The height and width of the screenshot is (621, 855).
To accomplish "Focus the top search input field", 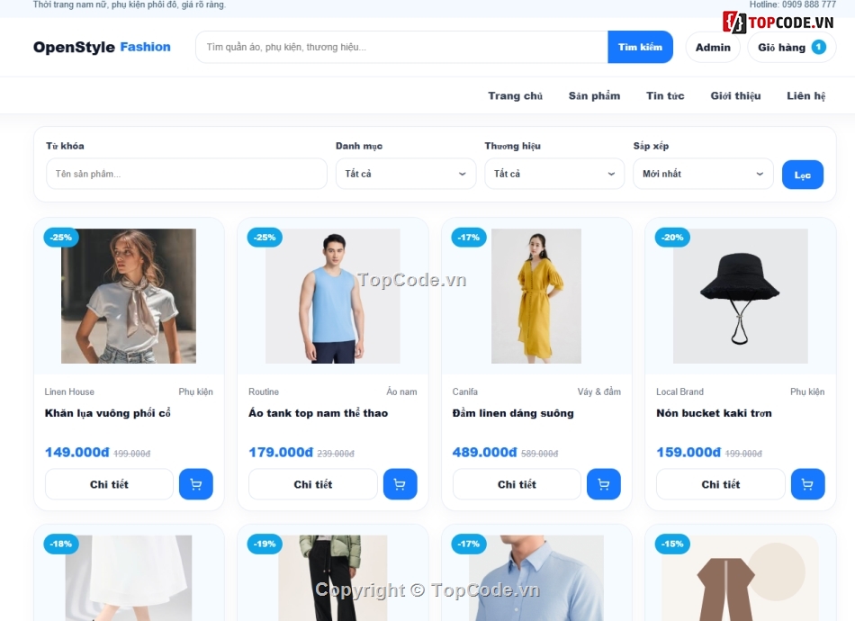I will pos(402,47).
